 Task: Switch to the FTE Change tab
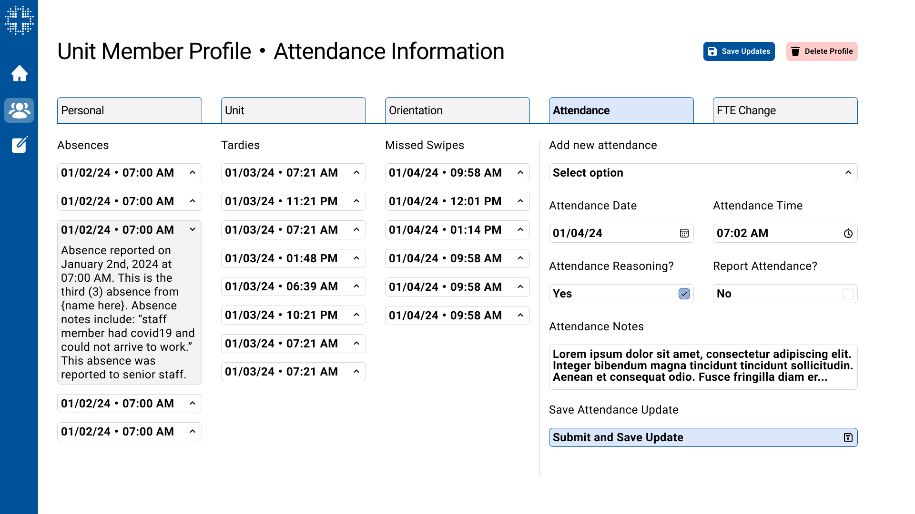click(x=785, y=110)
